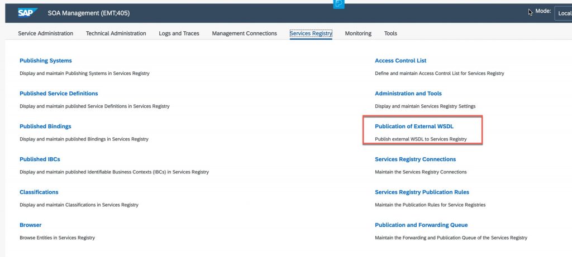Screen dimensions: 572x257
Task: Open Services Registry Publication Rules link
Action: [422, 192]
